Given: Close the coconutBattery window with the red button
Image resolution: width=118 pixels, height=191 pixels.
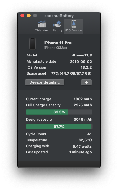Looking at the screenshot, I should 22,16.
